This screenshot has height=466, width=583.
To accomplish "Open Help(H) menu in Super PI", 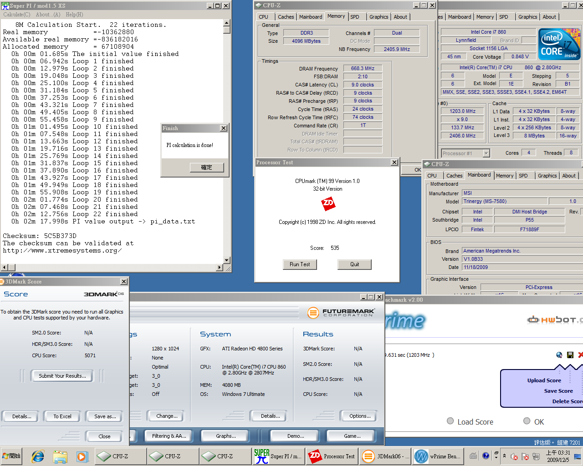I will tap(74, 15).
